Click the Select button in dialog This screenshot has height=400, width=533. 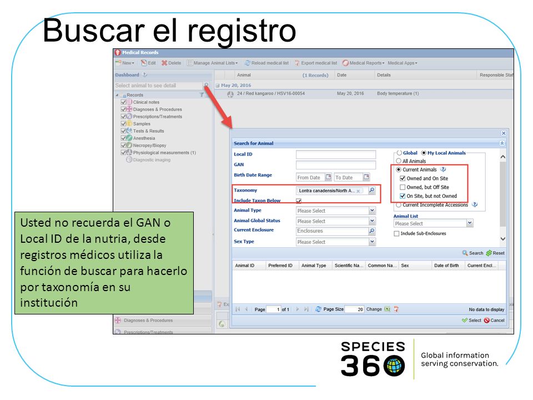coord(471,321)
